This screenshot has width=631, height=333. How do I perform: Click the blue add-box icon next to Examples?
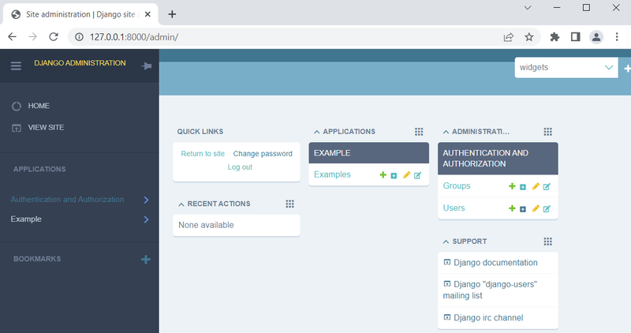click(394, 175)
